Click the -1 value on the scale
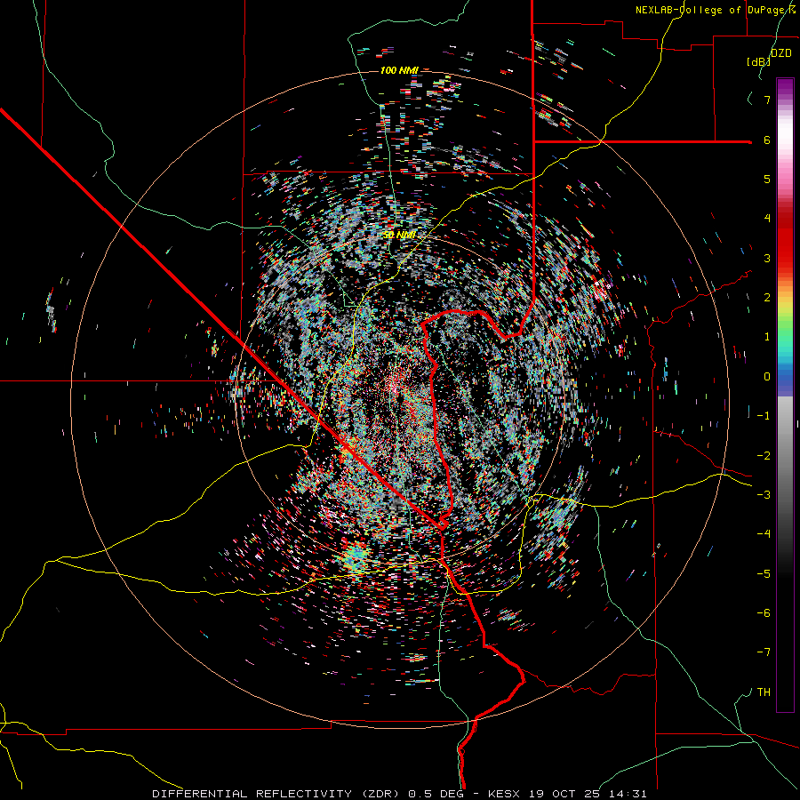 (764, 416)
